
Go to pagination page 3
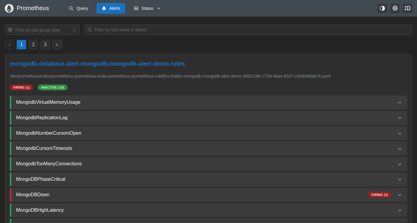click(x=45, y=45)
